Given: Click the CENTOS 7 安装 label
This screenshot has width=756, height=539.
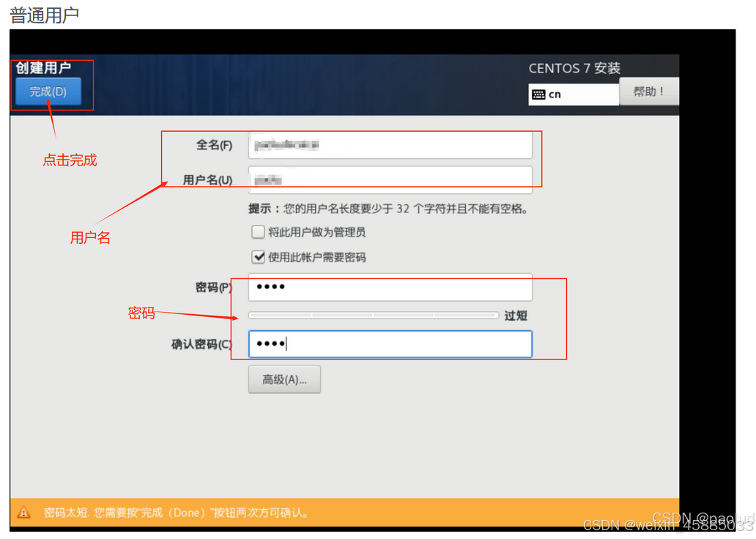Looking at the screenshot, I should click(574, 68).
